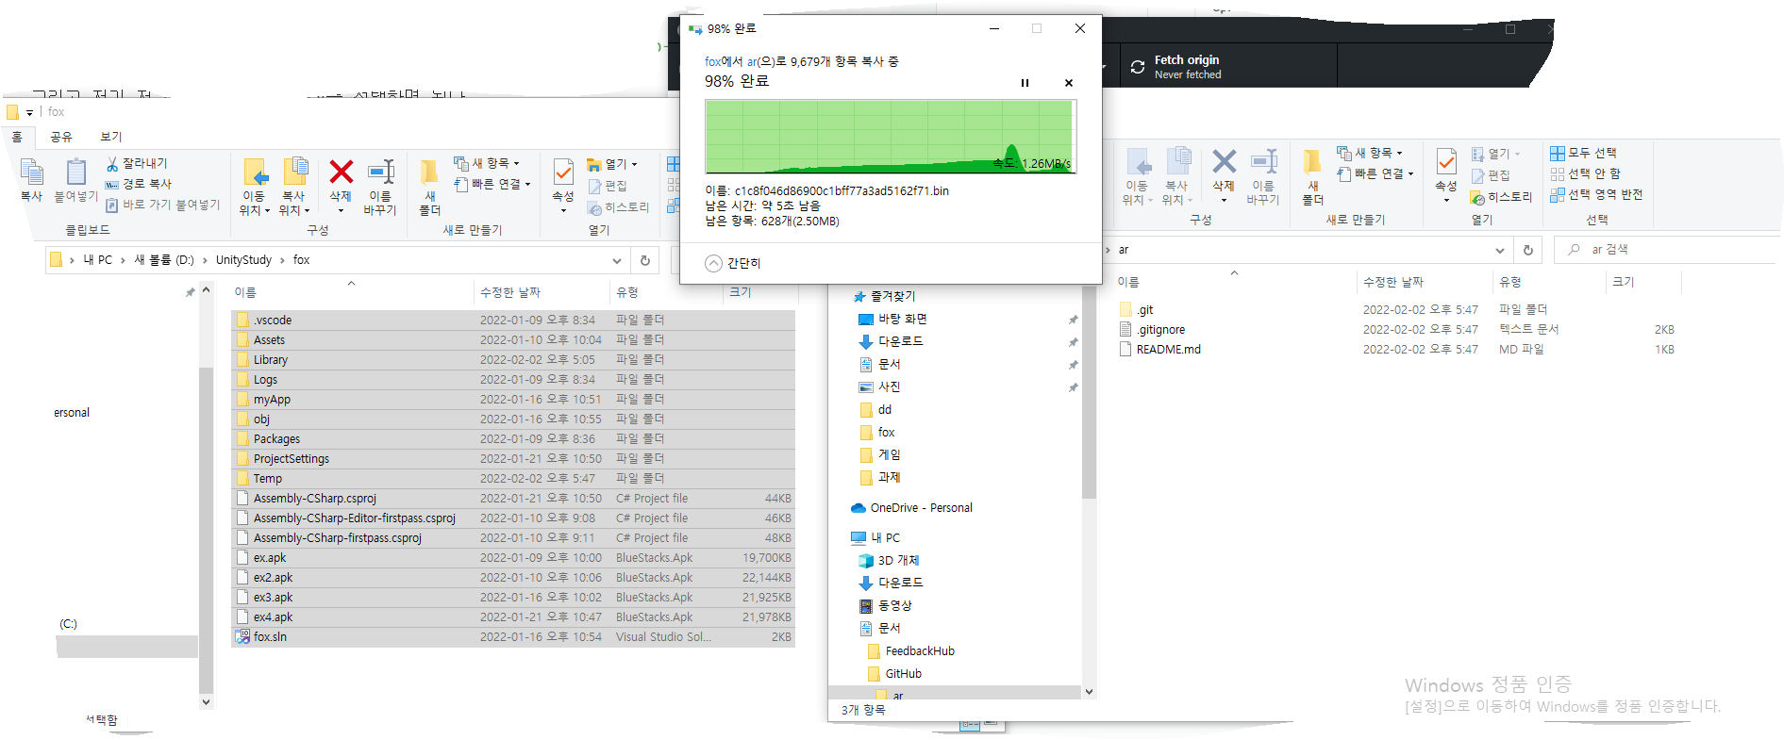Click 모두 선택 in ar window ribbon
1784x740 pixels.
click(1584, 153)
